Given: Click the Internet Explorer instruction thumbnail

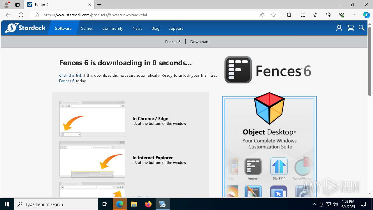Looking at the screenshot, I should coord(92,159).
